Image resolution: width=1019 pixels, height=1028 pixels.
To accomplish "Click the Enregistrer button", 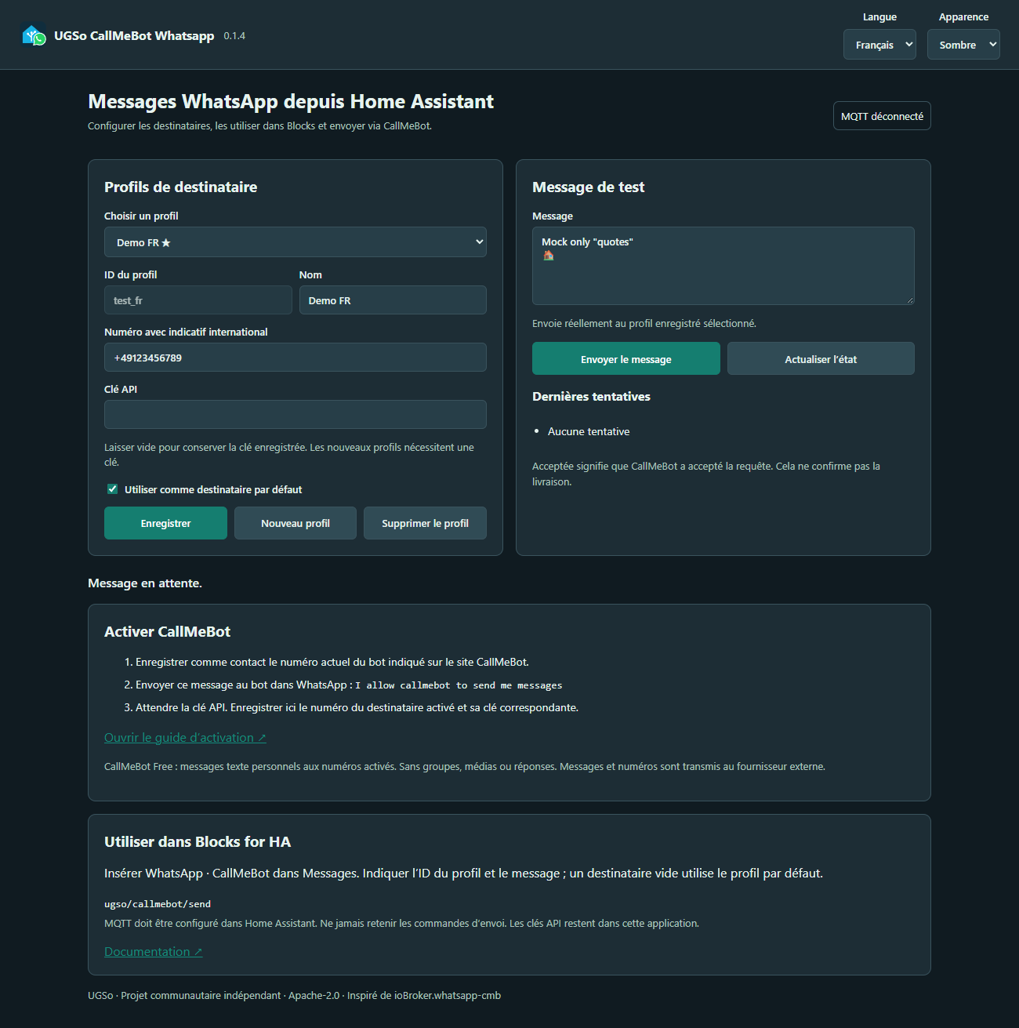I will tap(165, 523).
